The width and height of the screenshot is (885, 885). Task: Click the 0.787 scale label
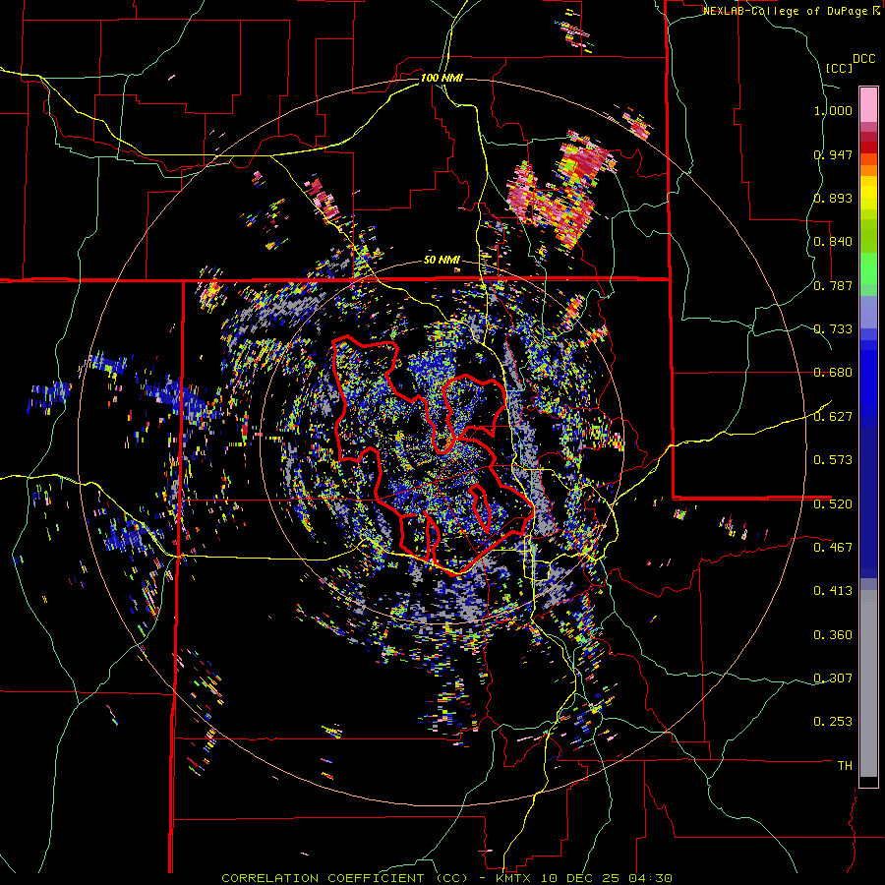click(x=833, y=285)
